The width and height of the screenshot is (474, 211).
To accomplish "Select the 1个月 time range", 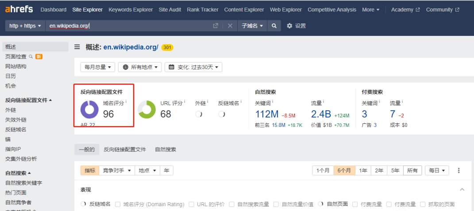I will (323, 170).
